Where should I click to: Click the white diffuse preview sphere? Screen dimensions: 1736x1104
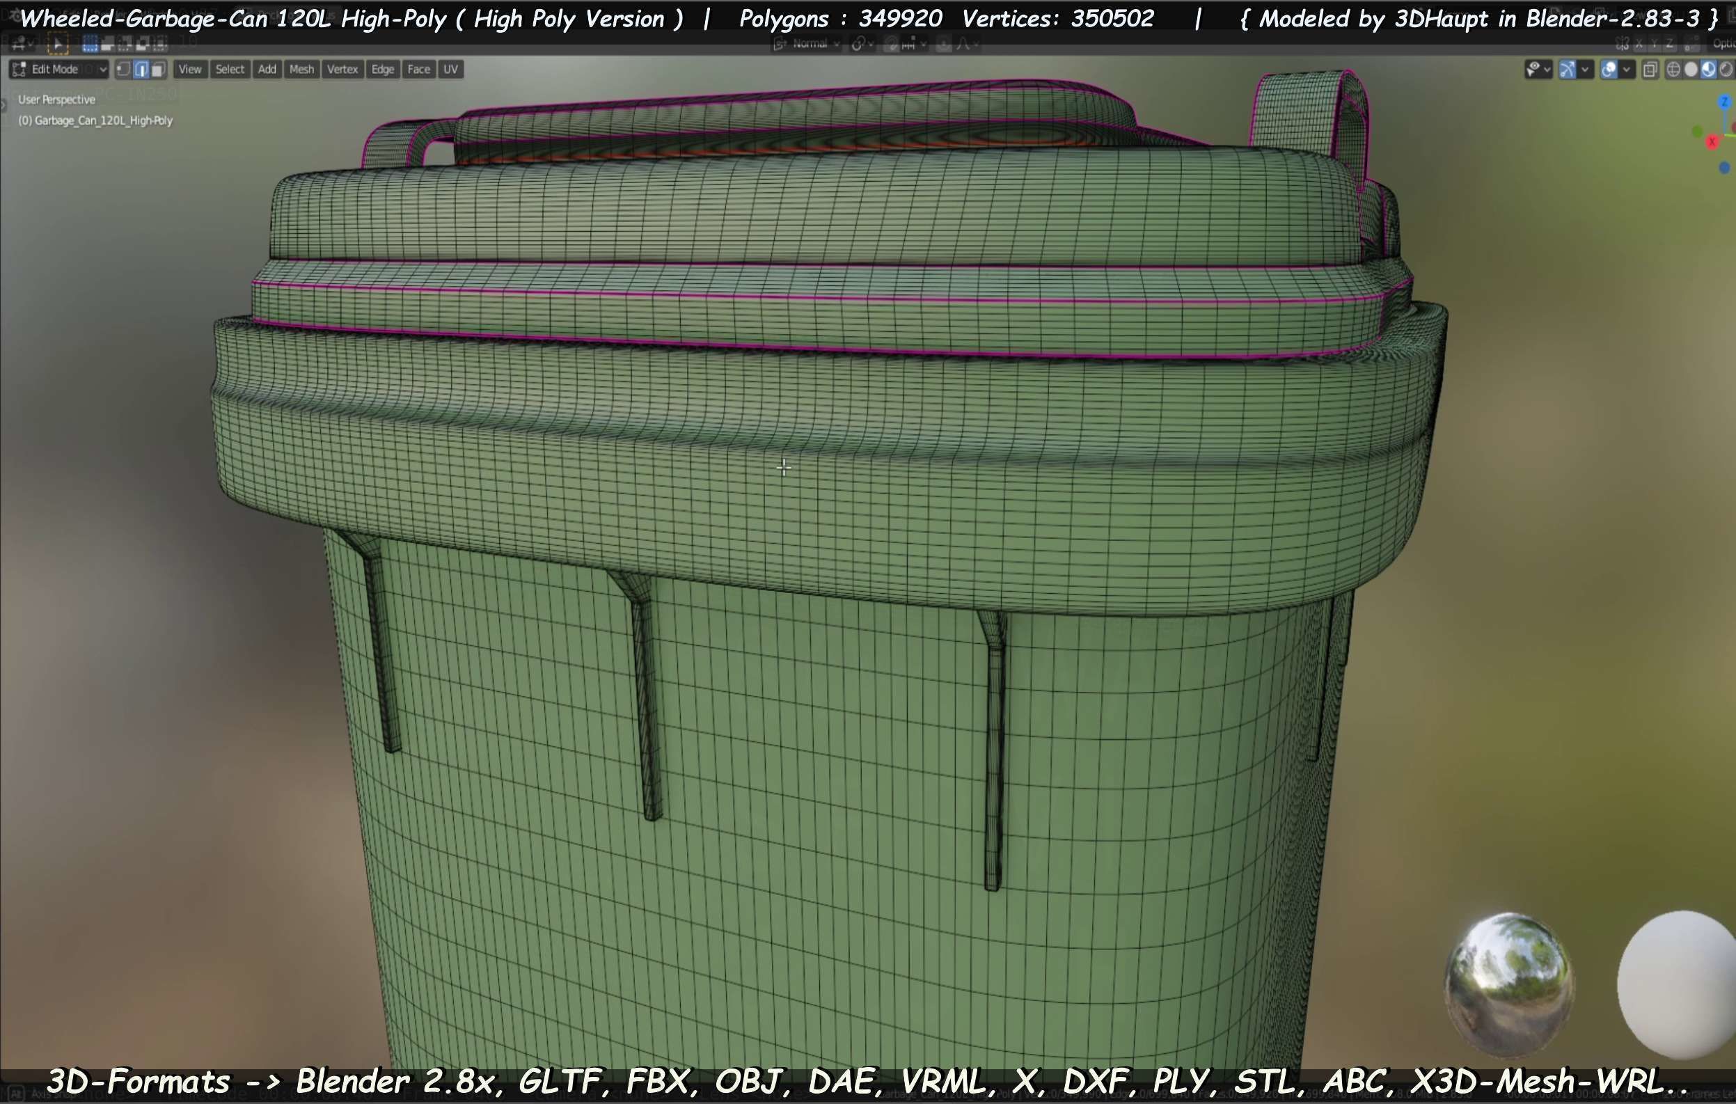1677,984
